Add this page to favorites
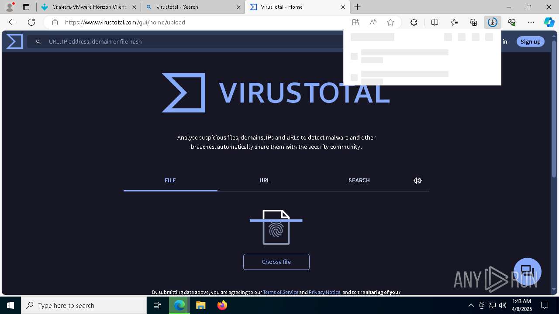This screenshot has width=559, height=314. (x=390, y=22)
